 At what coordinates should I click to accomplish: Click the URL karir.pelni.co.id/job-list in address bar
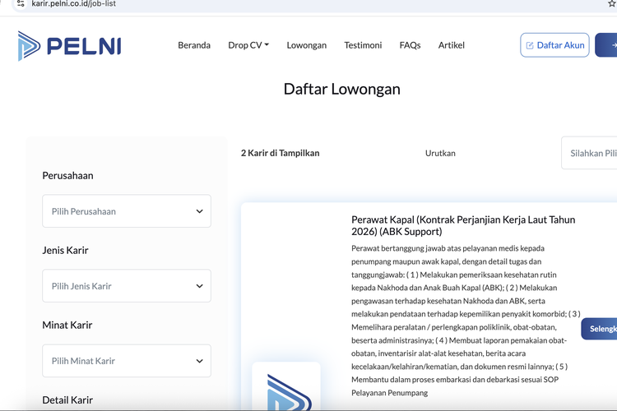pos(73,3)
